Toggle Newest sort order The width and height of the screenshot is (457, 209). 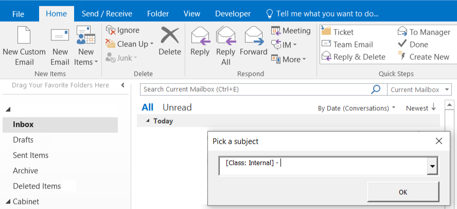click(x=421, y=108)
